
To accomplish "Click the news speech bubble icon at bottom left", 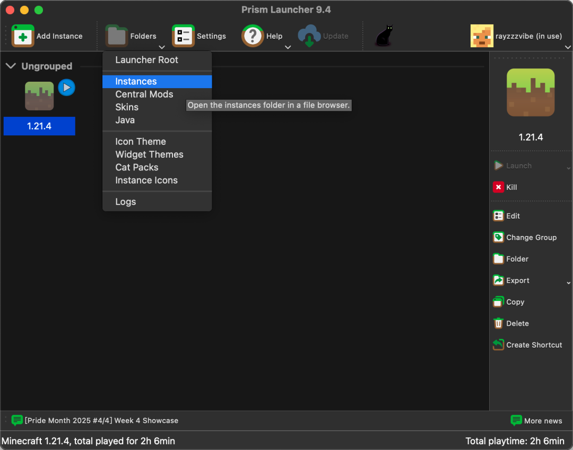I will coord(17,420).
